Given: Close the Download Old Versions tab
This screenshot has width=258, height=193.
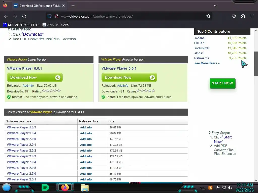Looking at the screenshot, I should 63,6.
